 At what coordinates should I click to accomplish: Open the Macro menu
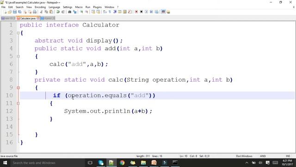(x=79, y=7)
